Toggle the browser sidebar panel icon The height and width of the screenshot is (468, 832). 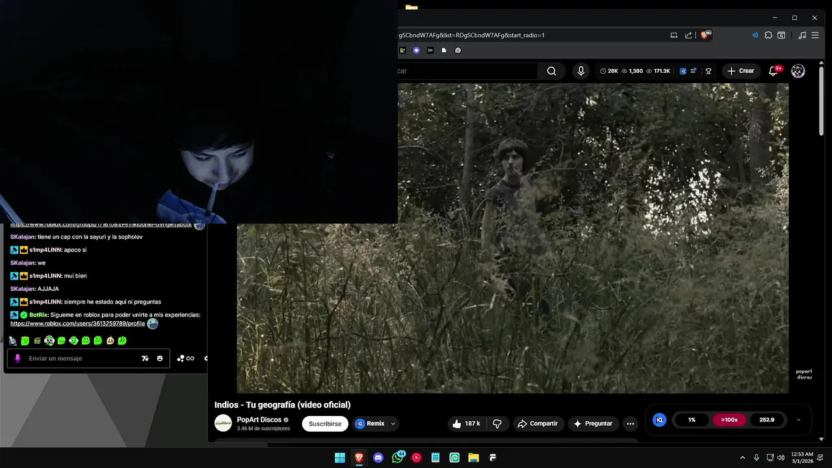[x=781, y=35]
